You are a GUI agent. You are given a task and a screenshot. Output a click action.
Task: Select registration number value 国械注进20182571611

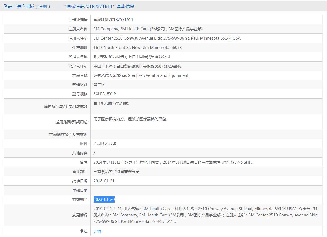[x=113, y=20]
